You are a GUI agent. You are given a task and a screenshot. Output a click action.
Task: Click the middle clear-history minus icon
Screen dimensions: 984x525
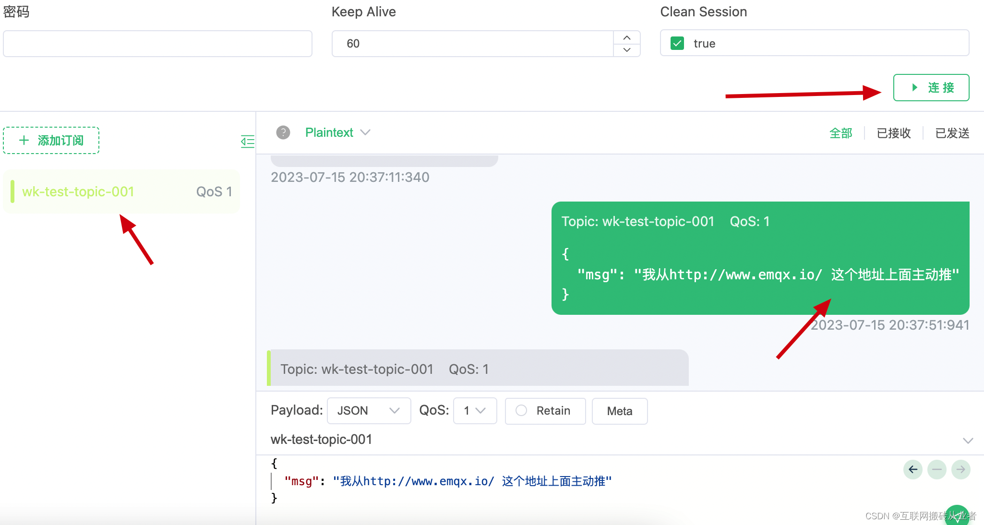(x=936, y=469)
